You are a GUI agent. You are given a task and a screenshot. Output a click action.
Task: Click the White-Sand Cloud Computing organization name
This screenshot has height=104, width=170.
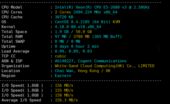[x=104, y=66]
